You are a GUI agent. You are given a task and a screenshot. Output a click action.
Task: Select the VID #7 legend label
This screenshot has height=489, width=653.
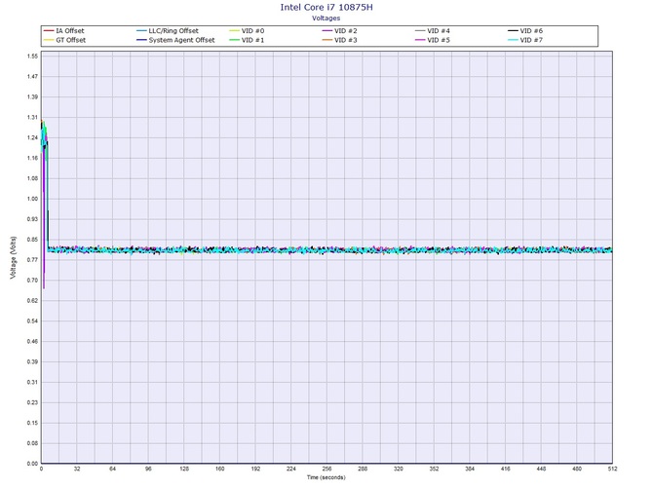point(531,40)
